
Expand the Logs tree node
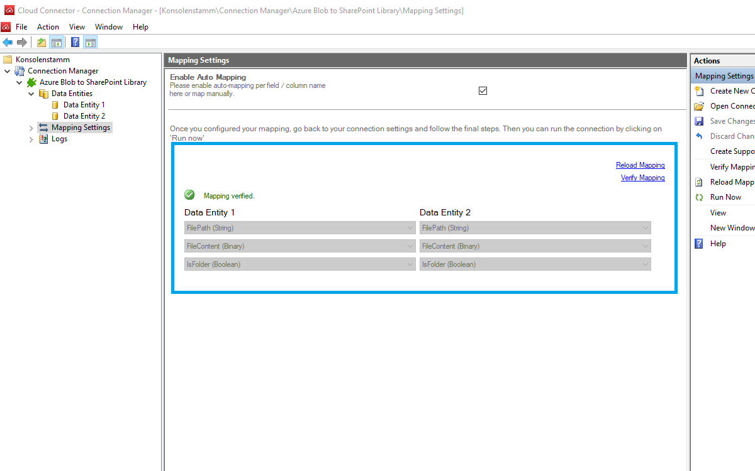coord(31,139)
